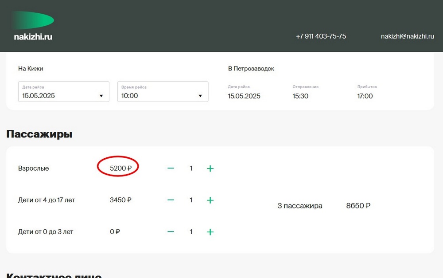The image size is (443, 278).
Task: Click the green nakizhi.ru logo
Action: tap(33, 20)
